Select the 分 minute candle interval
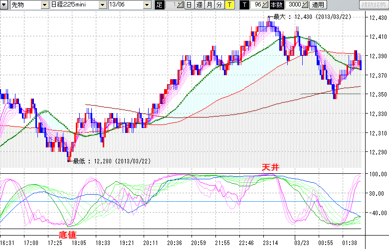Viewport: 389px width, 249px height. (x=219, y=5)
